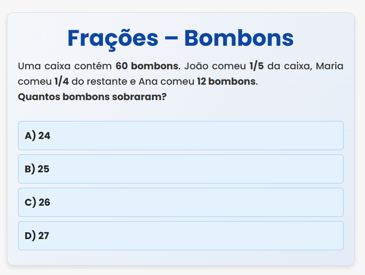Click the bold fraction '1/5'
The width and height of the screenshot is (365, 275).
pyautogui.click(x=257, y=66)
